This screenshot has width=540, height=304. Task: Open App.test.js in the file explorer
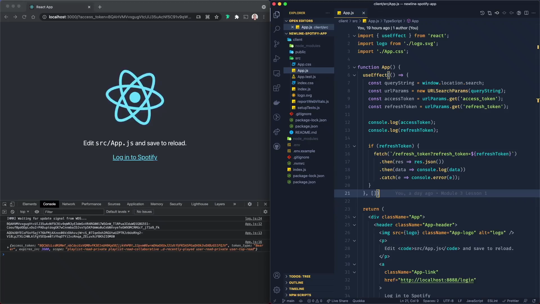point(306,77)
